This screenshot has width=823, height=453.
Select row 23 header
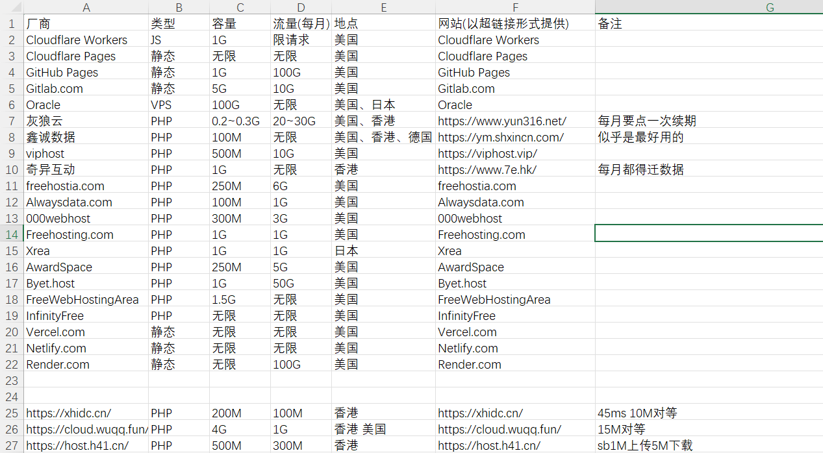(12, 380)
